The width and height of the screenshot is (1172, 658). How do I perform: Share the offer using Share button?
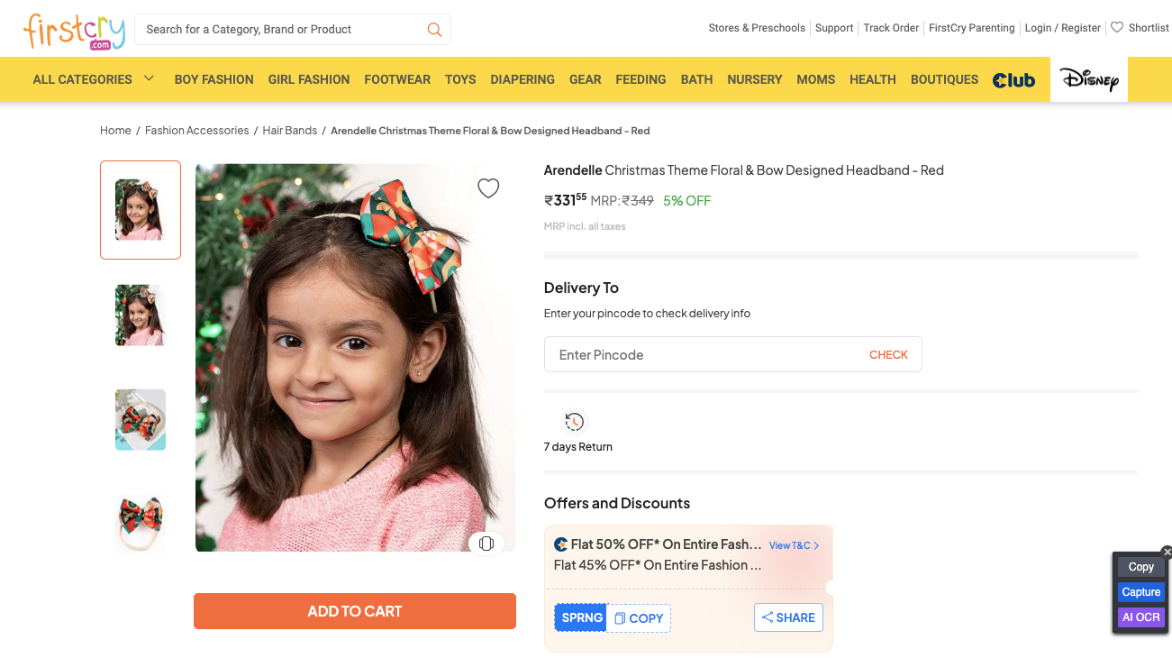[788, 617]
